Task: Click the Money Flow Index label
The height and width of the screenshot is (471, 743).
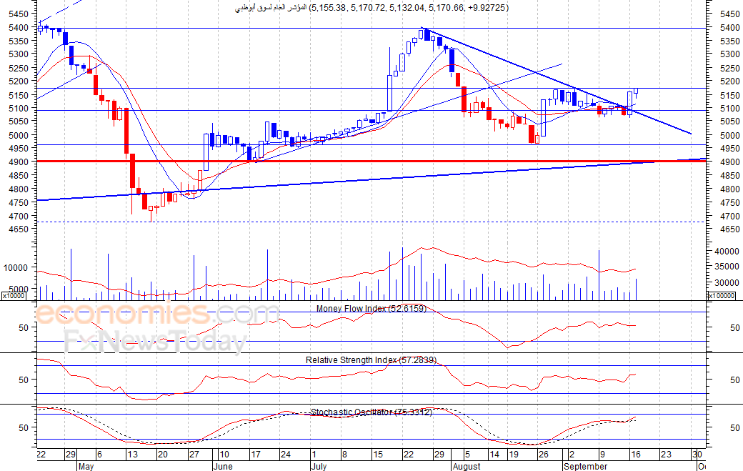Action: [371, 309]
